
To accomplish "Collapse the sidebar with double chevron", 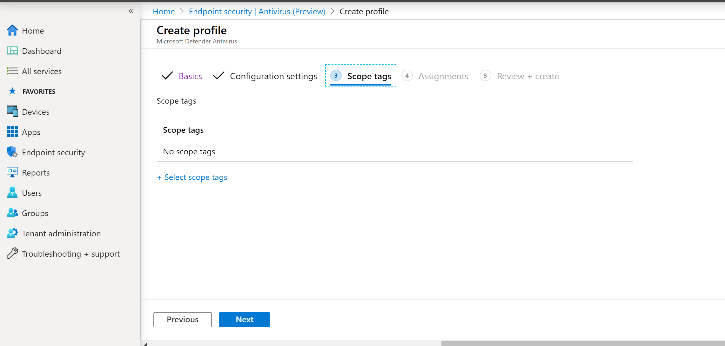I will [x=131, y=11].
